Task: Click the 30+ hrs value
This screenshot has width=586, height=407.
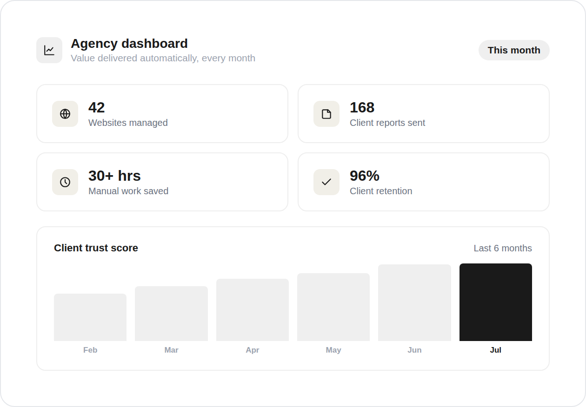Action: pyautogui.click(x=114, y=176)
